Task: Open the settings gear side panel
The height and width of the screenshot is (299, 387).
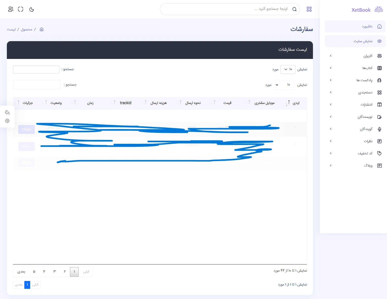Action: [x=7, y=121]
